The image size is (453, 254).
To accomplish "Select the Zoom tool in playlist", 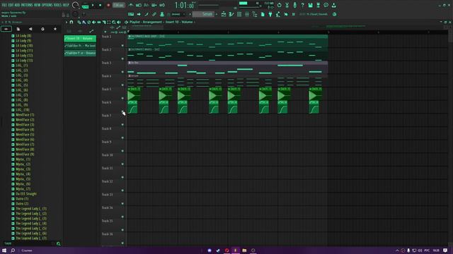I will [x=114, y=22].
